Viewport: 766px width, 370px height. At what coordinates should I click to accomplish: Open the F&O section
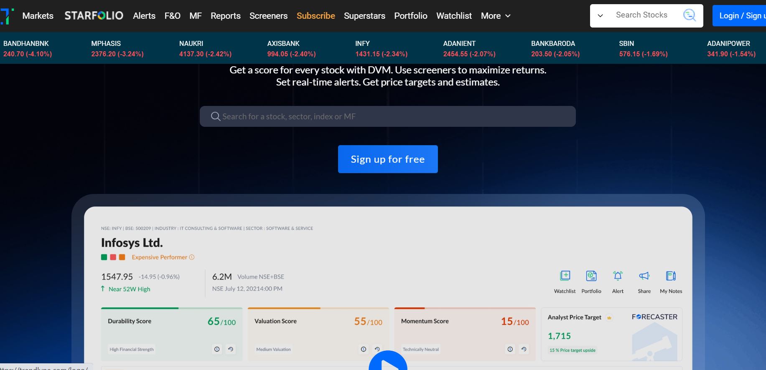point(172,16)
